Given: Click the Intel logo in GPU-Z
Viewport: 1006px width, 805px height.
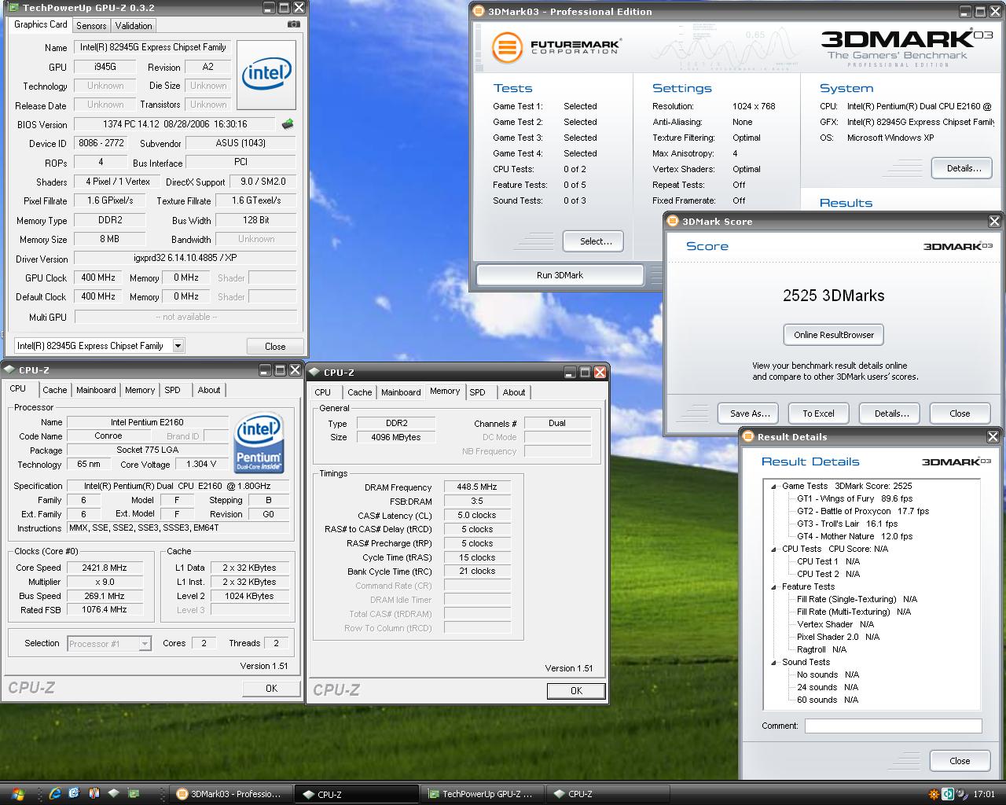Looking at the screenshot, I should click(x=266, y=75).
